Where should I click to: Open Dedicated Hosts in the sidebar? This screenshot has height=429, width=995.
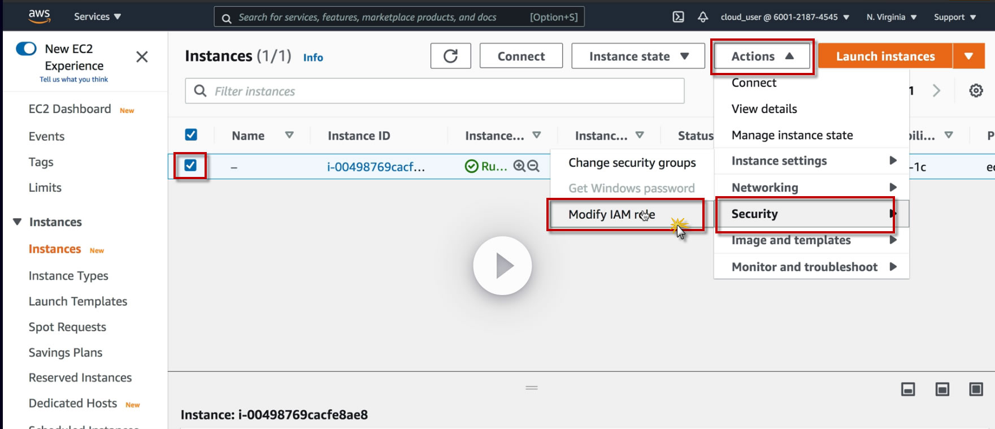[73, 403]
